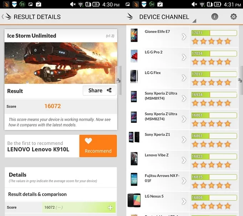Tap left status bar green 25 badge

[x=22, y=4]
